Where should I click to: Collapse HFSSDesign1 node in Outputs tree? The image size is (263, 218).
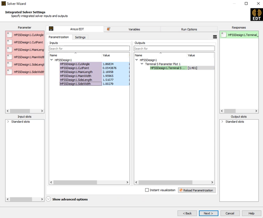coord(137,60)
